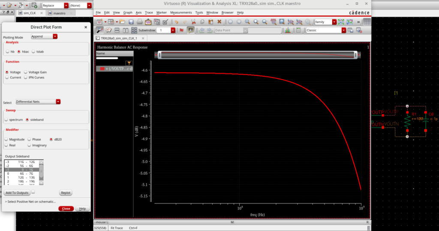This screenshot has width=439, height=231.
Task: Select Magnitude modifier radio button
Action: (6, 139)
